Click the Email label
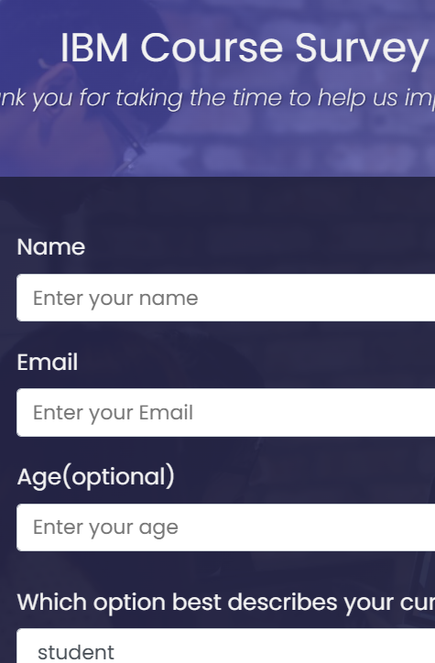The image size is (435, 663). 48,362
